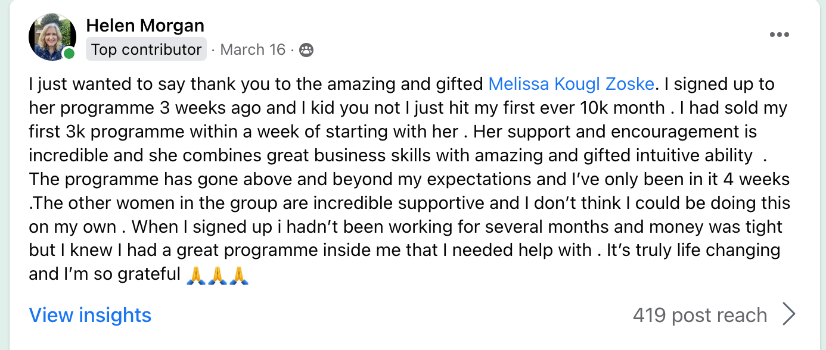The width and height of the screenshot is (826, 350).
Task: Expand post reach with the right chevron
Action: pyautogui.click(x=788, y=314)
